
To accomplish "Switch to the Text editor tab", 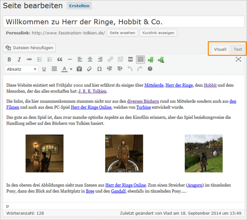I will (238, 49).
